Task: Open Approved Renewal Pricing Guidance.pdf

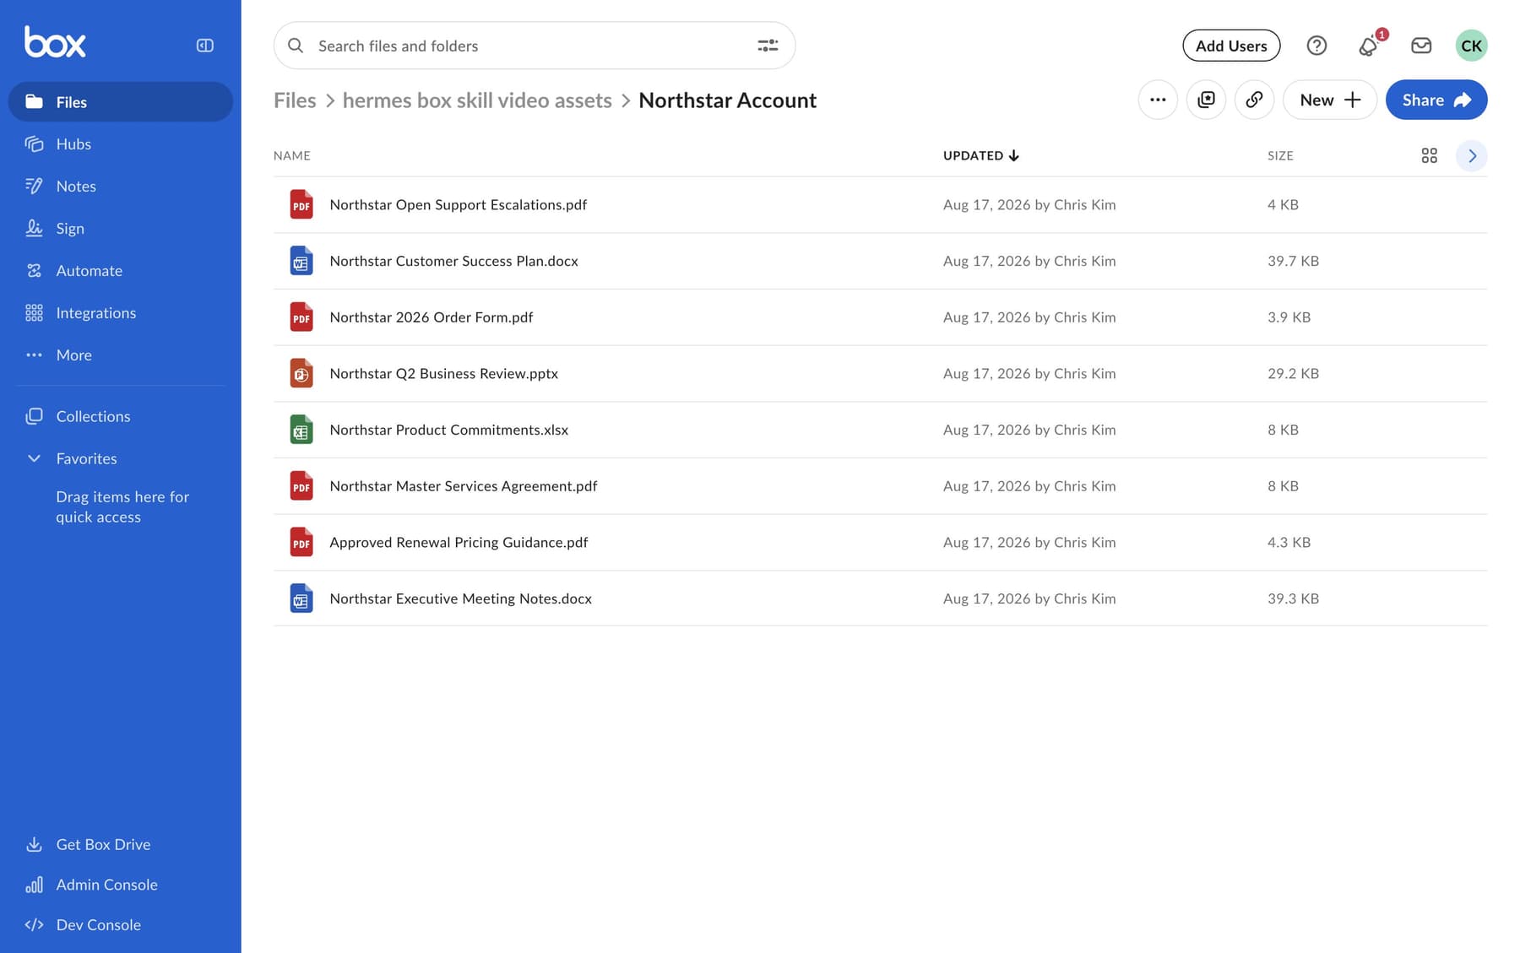Action: (459, 542)
